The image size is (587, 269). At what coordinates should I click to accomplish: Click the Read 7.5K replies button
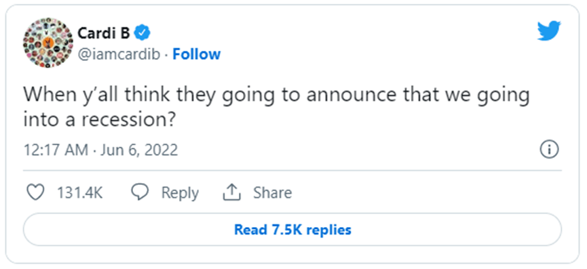pyautogui.click(x=292, y=230)
